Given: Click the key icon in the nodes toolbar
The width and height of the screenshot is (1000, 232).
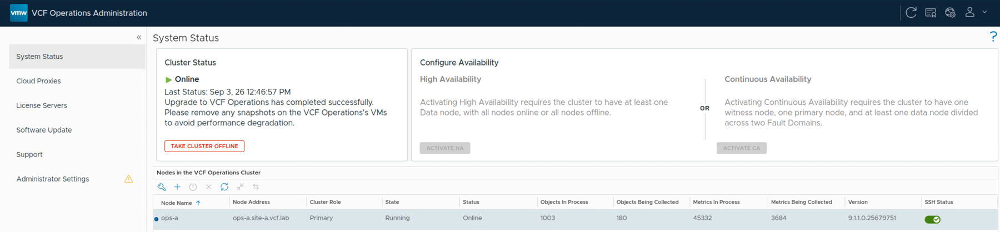Looking at the screenshot, I should [x=162, y=187].
